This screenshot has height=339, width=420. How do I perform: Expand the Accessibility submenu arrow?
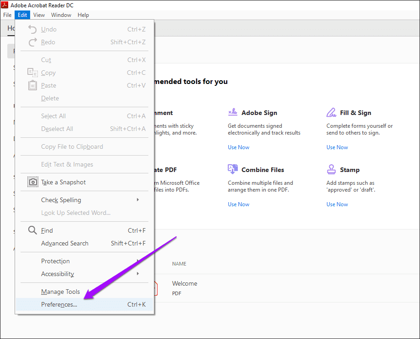pyautogui.click(x=138, y=274)
